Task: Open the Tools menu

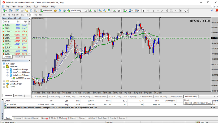Action: click(x=36, y=6)
